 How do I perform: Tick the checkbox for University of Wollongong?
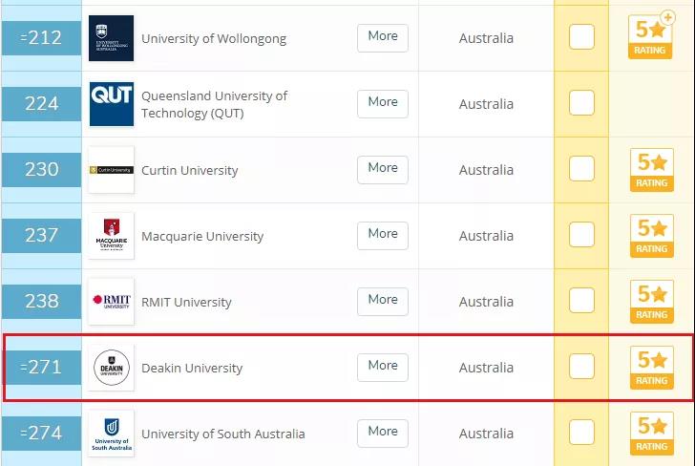tap(581, 37)
